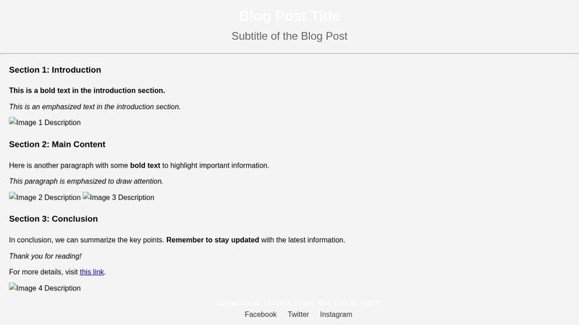Click "Remember to stay updated" bold phrase

tap(213, 240)
